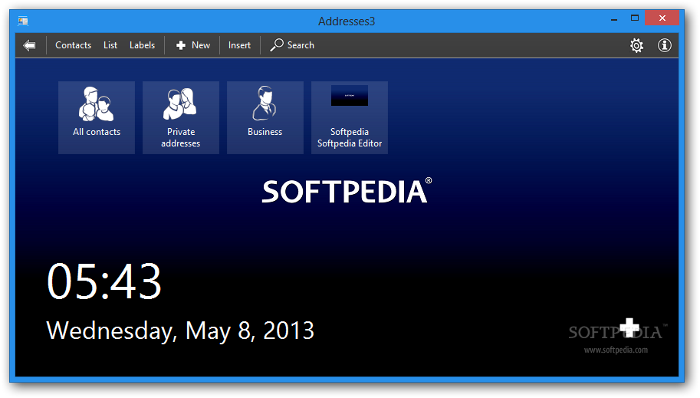
Task: Click the Insert toolbar item
Action: [239, 45]
